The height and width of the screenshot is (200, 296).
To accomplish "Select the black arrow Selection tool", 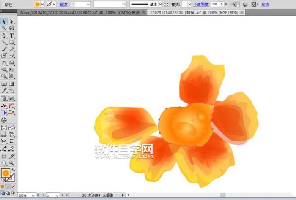I will pos(4,22).
